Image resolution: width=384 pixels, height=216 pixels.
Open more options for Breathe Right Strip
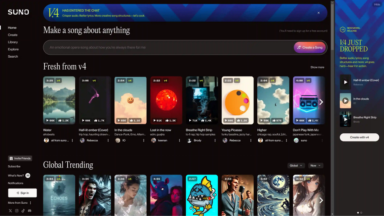pos(215,141)
